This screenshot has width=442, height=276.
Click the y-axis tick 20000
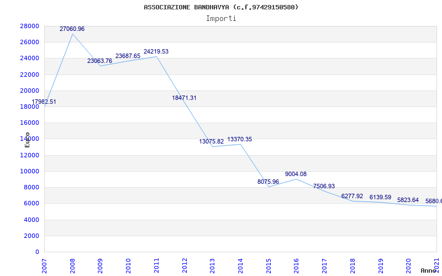(x=29, y=91)
